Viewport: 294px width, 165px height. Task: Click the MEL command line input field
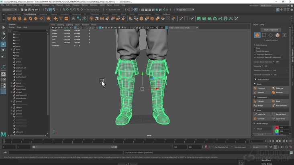click(65, 153)
